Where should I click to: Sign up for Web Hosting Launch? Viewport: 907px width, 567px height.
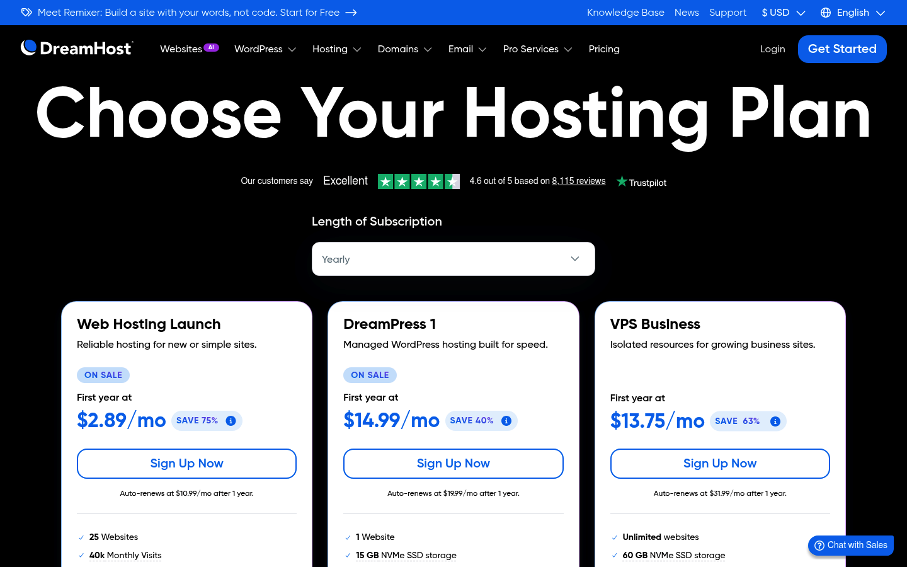pos(186,464)
